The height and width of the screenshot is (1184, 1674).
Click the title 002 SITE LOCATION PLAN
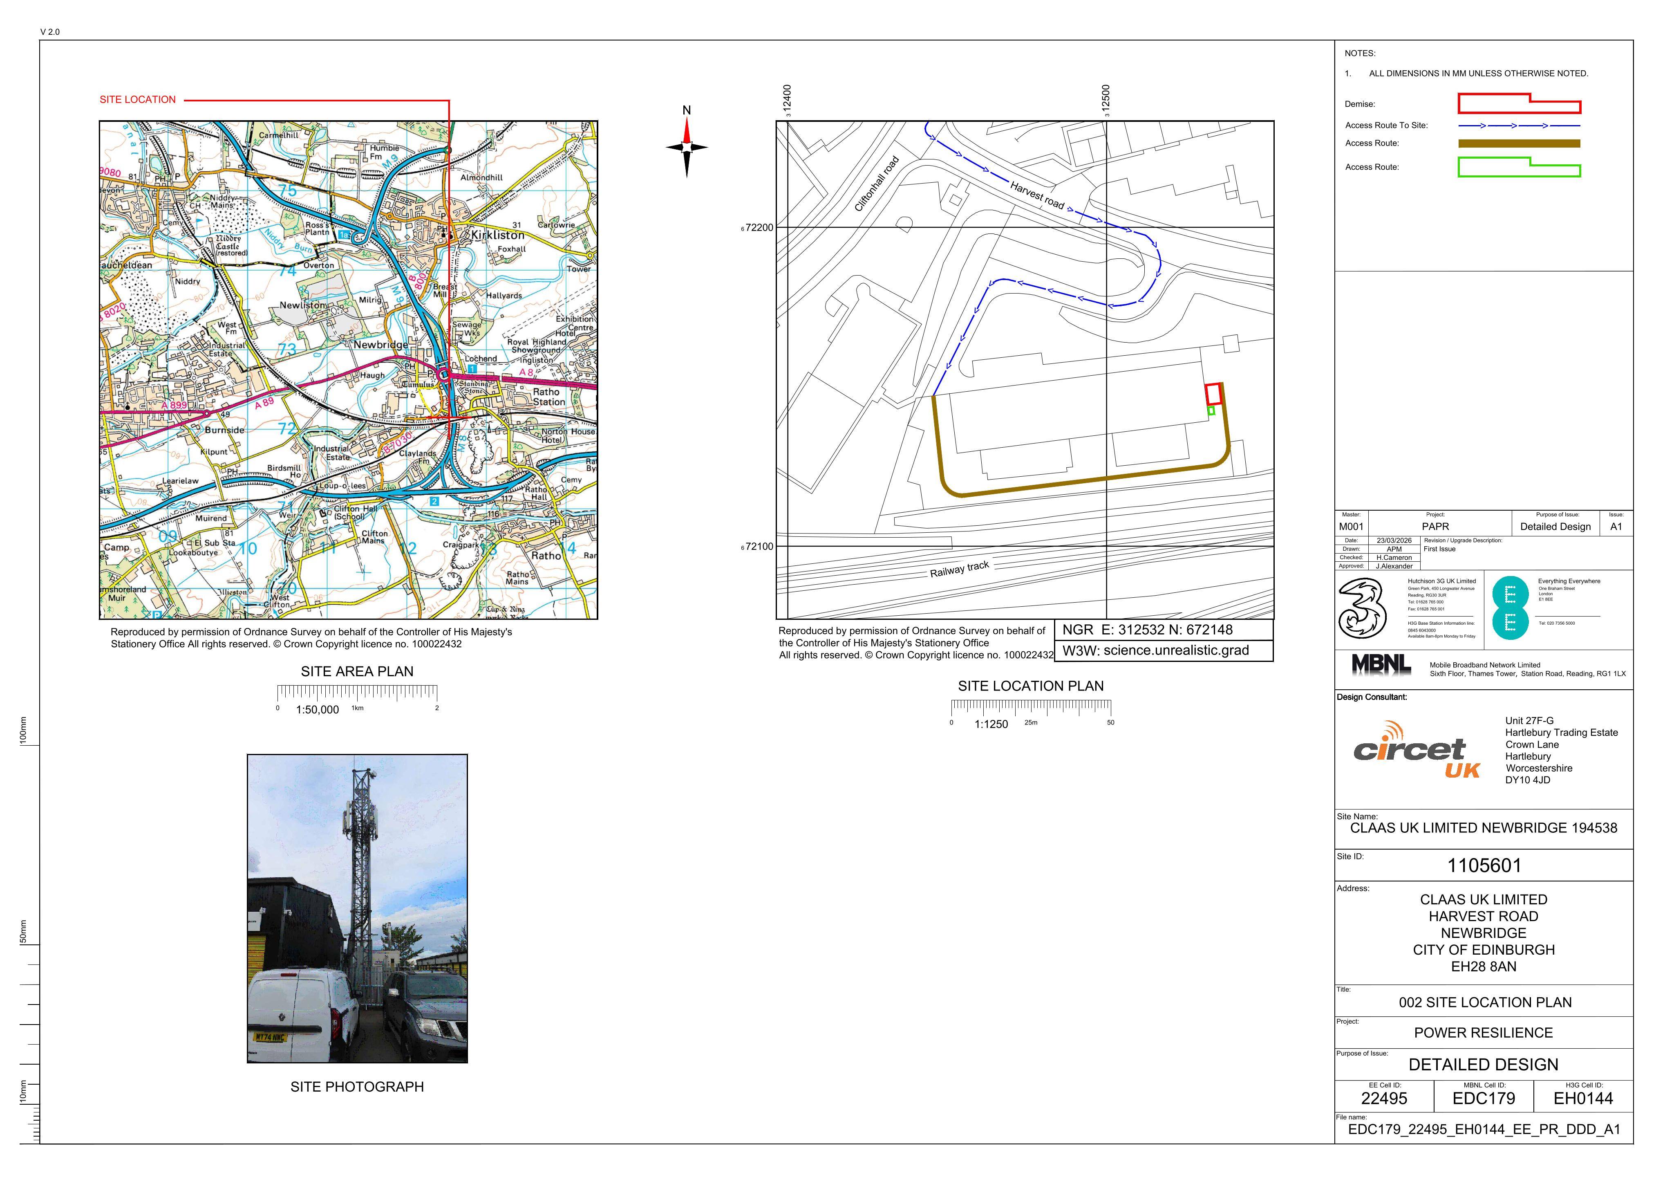(x=1485, y=1002)
